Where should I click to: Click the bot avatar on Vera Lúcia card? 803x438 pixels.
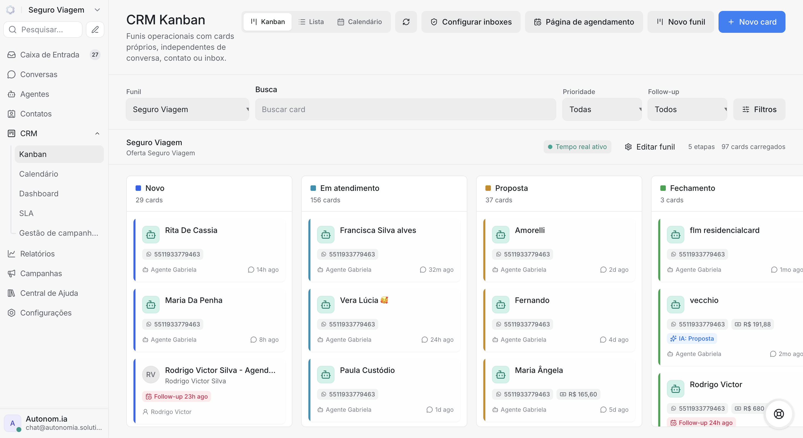click(326, 305)
